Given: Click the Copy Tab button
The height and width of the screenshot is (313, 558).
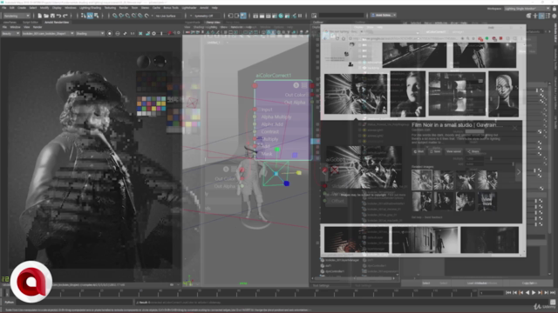Looking at the screenshot, I should click(x=529, y=283).
